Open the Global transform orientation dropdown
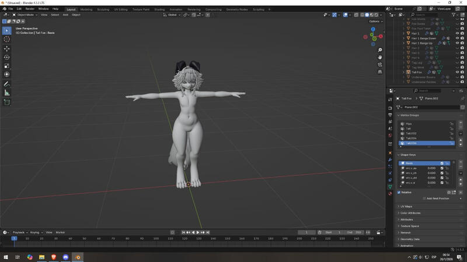The height and width of the screenshot is (262, 467). [172, 15]
